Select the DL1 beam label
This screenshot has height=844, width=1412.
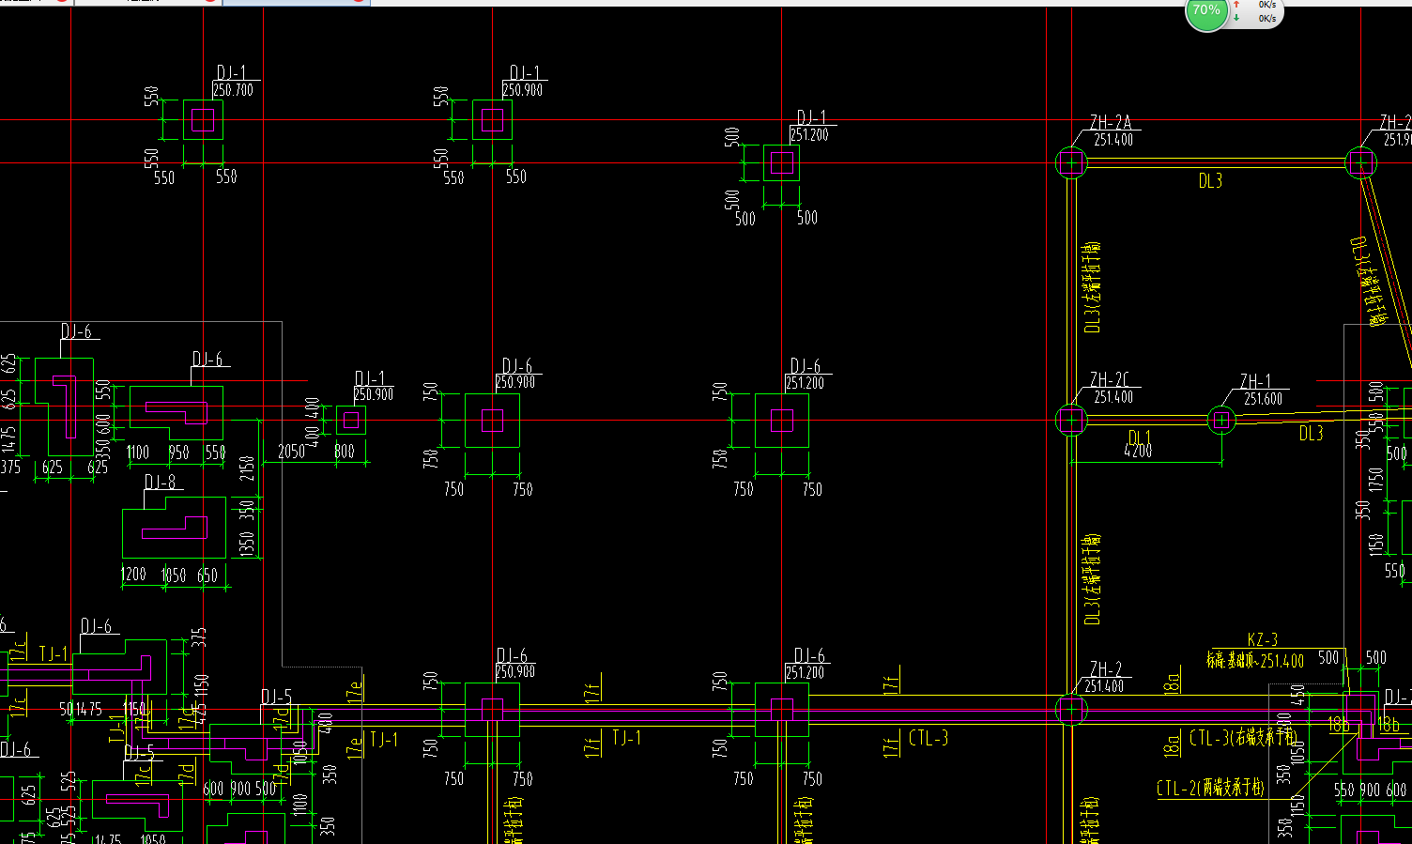pos(1140,437)
